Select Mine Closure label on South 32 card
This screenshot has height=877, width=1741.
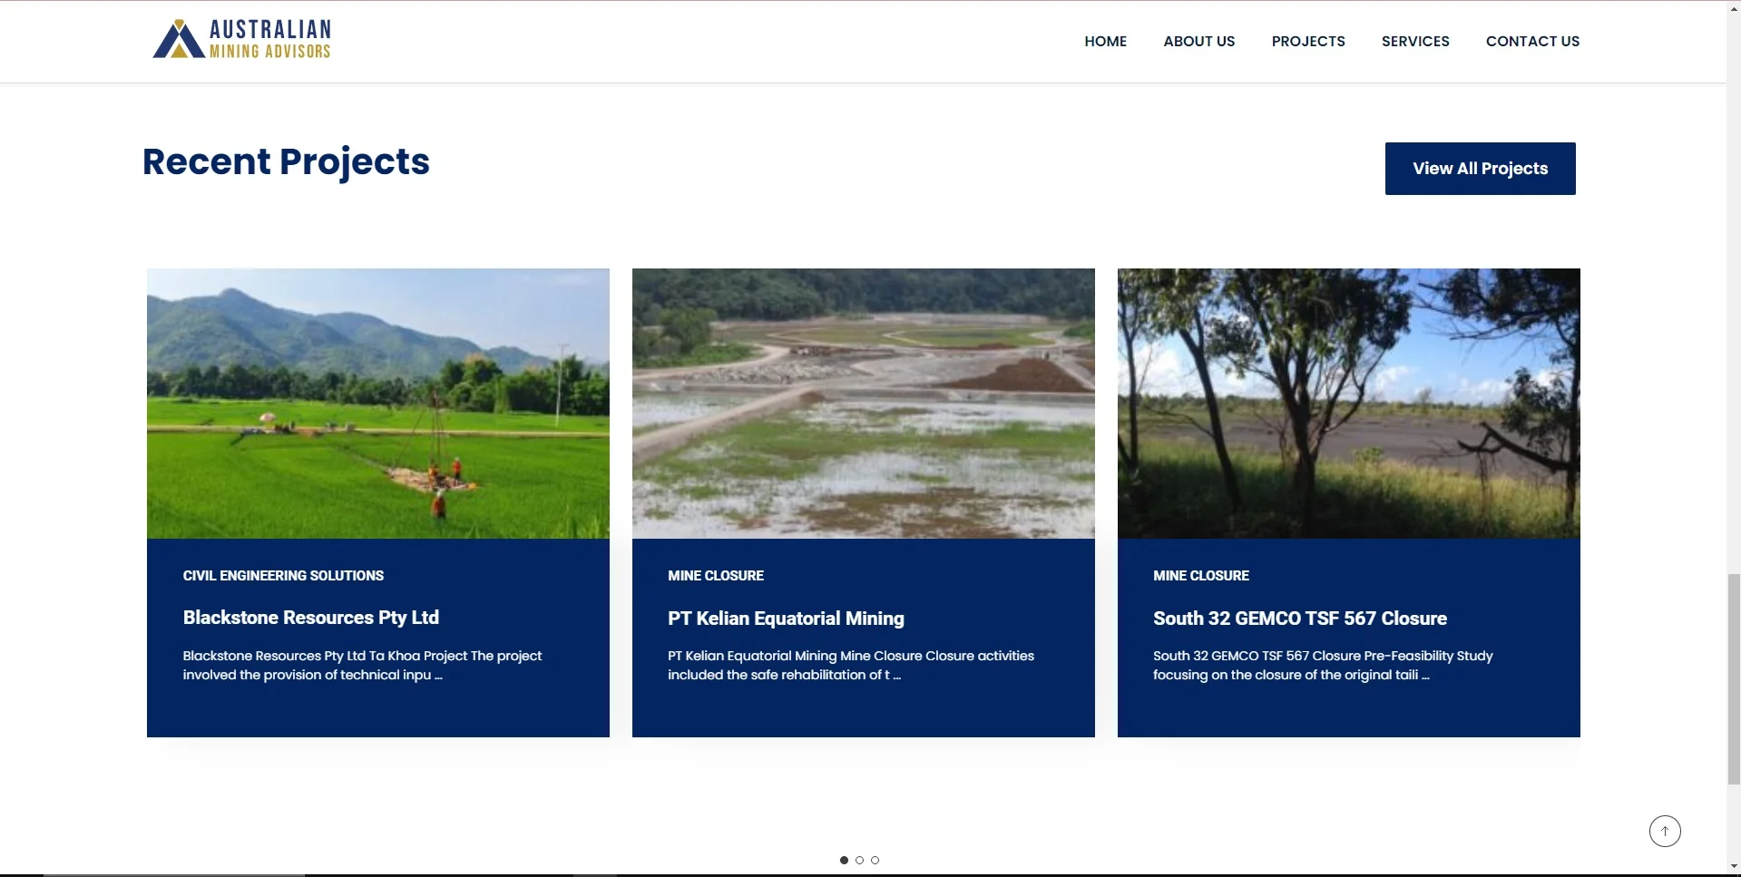click(1200, 576)
